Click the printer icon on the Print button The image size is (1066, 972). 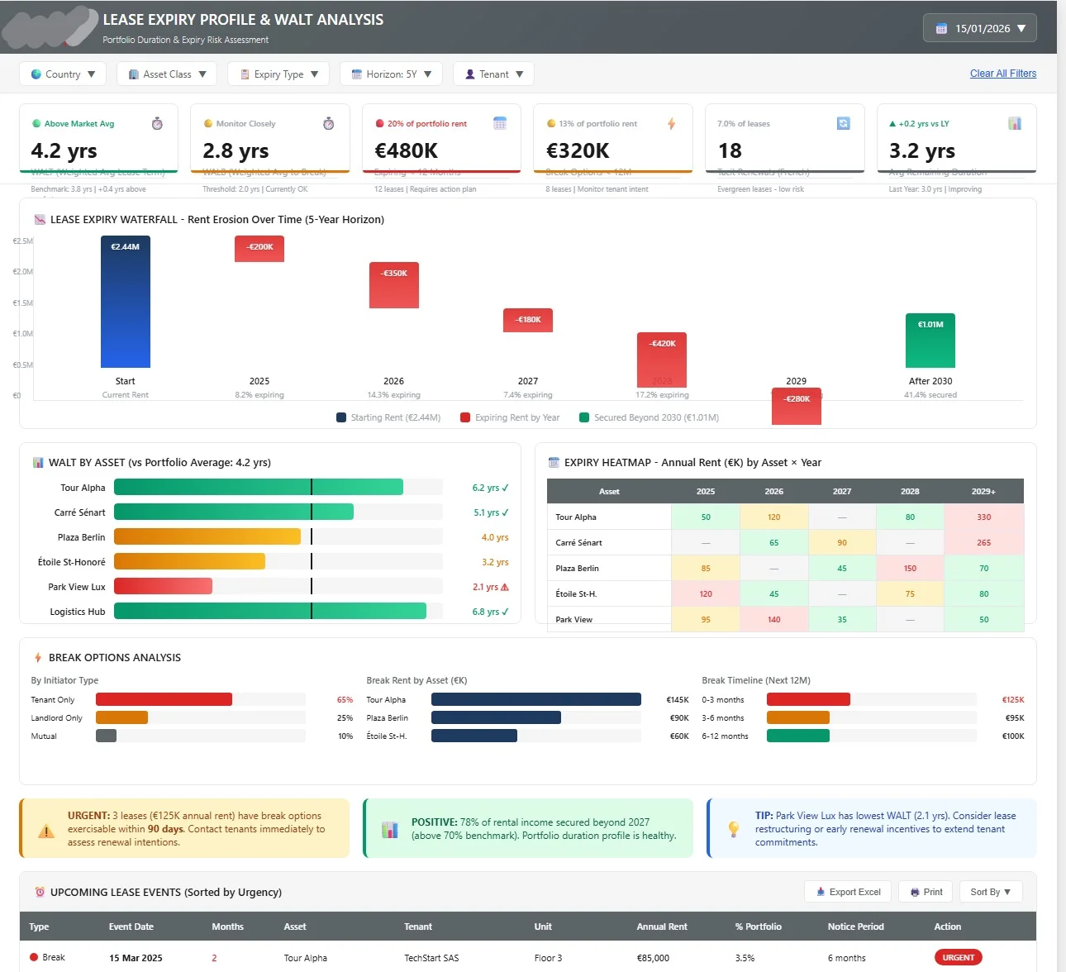click(914, 892)
